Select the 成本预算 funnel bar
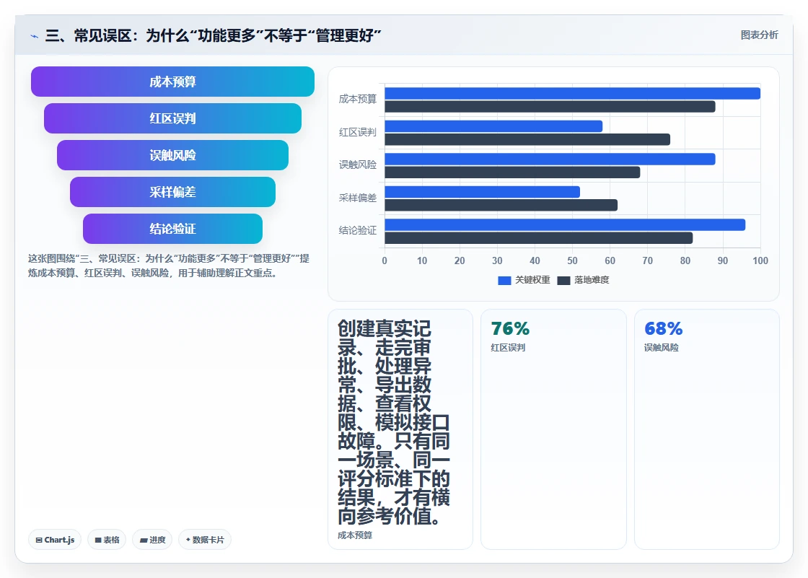The width and height of the screenshot is (808, 578). (172, 82)
